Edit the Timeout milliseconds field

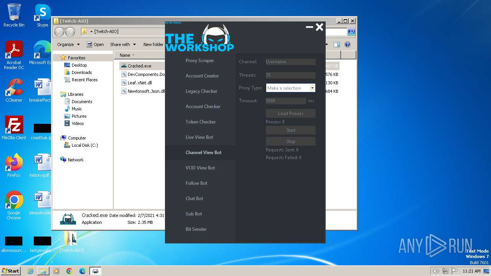286,101
